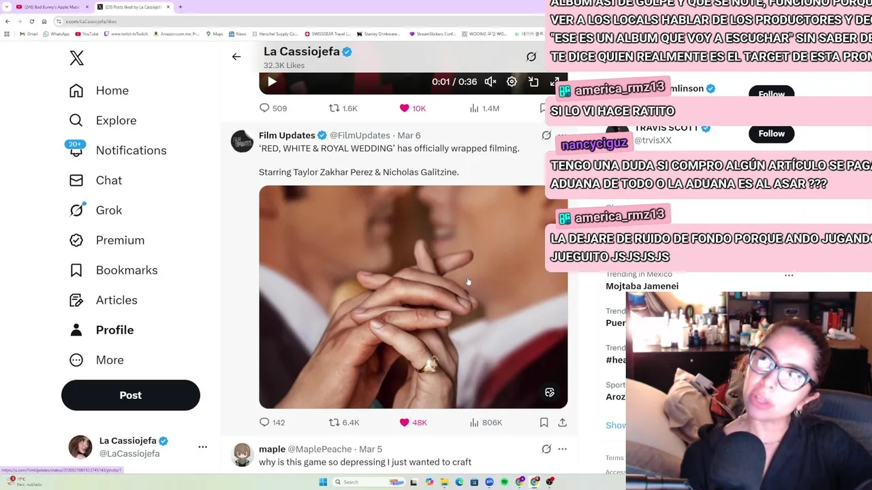Open Articles in the sidebar
The height and width of the screenshot is (490, 872).
tap(103, 300)
